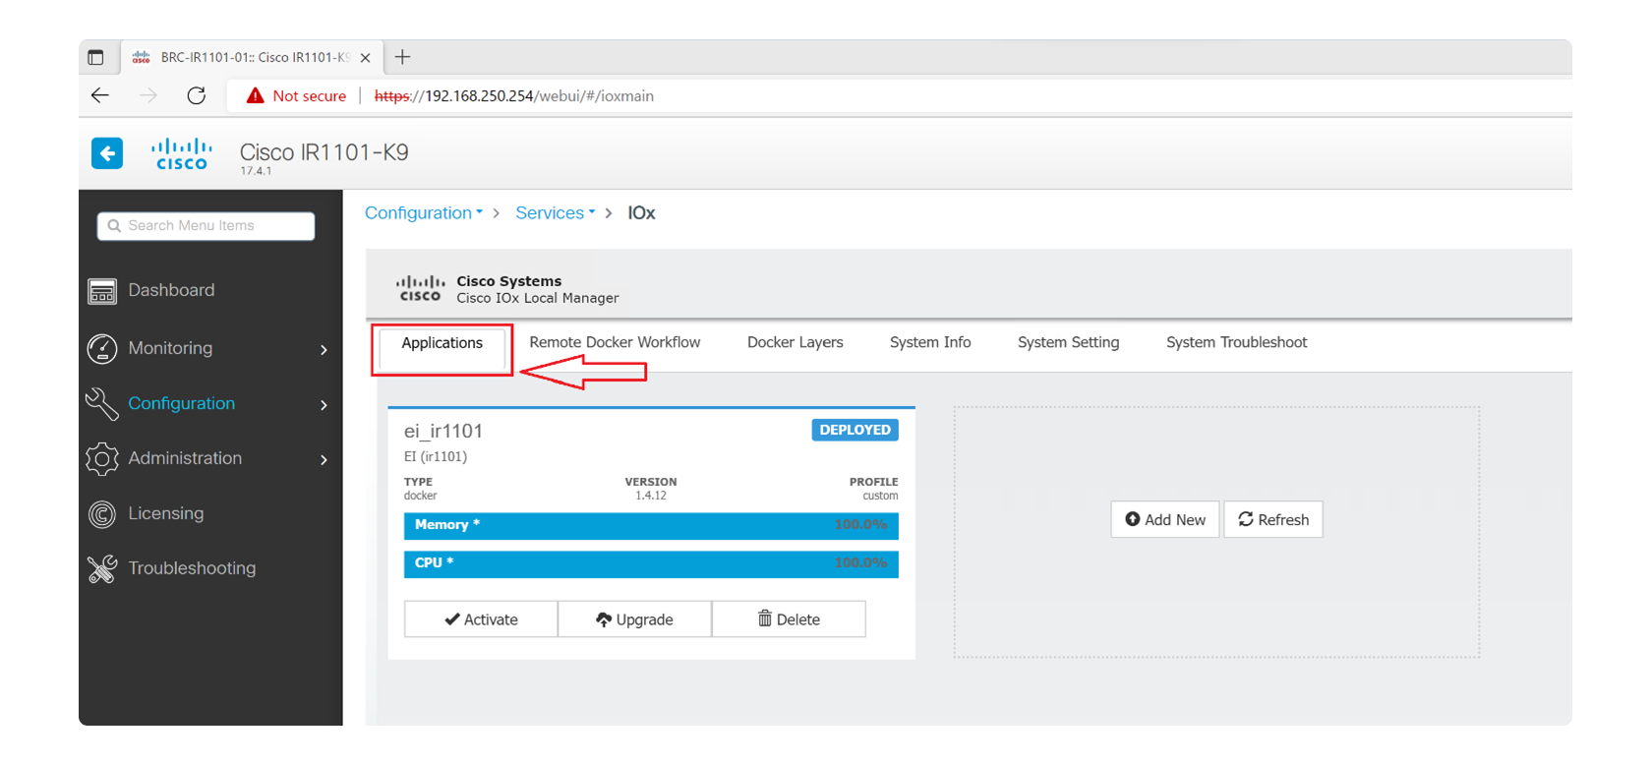Reload the page with browser refresh icon
Image resolution: width=1651 pixels, height=765 pixels.
(197, 95)
